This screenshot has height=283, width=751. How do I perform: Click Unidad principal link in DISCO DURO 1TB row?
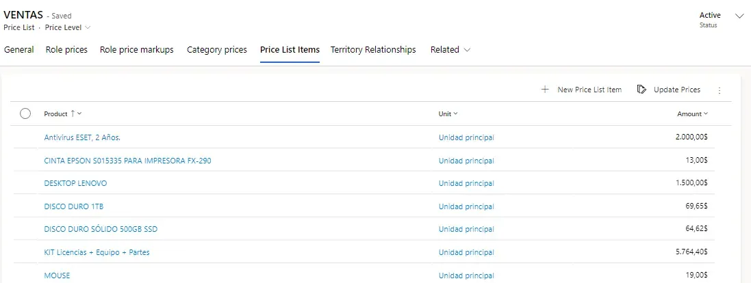point(466,206)
